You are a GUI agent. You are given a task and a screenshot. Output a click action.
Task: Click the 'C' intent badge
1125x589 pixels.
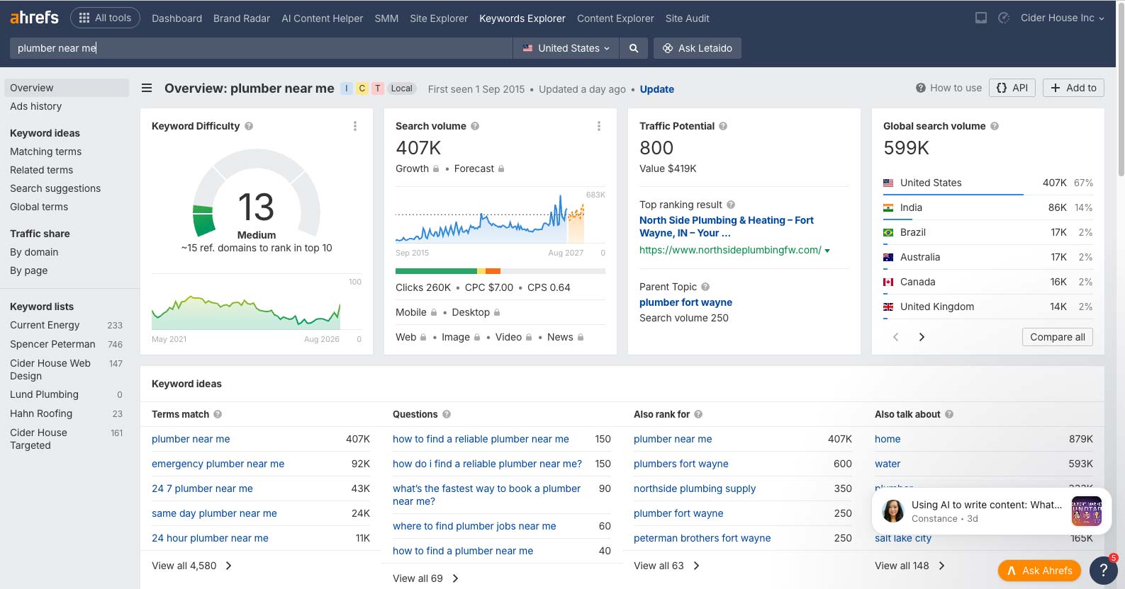click(362, 88)
